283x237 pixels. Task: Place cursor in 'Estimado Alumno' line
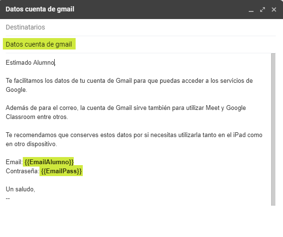(x=31, y=63)
